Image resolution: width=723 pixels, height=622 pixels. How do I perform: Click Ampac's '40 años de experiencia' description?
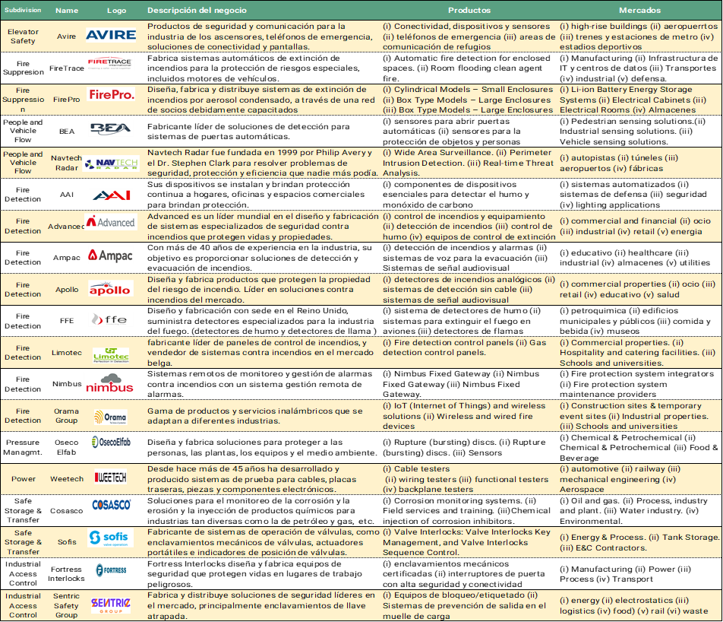click(x=259, y=258)
